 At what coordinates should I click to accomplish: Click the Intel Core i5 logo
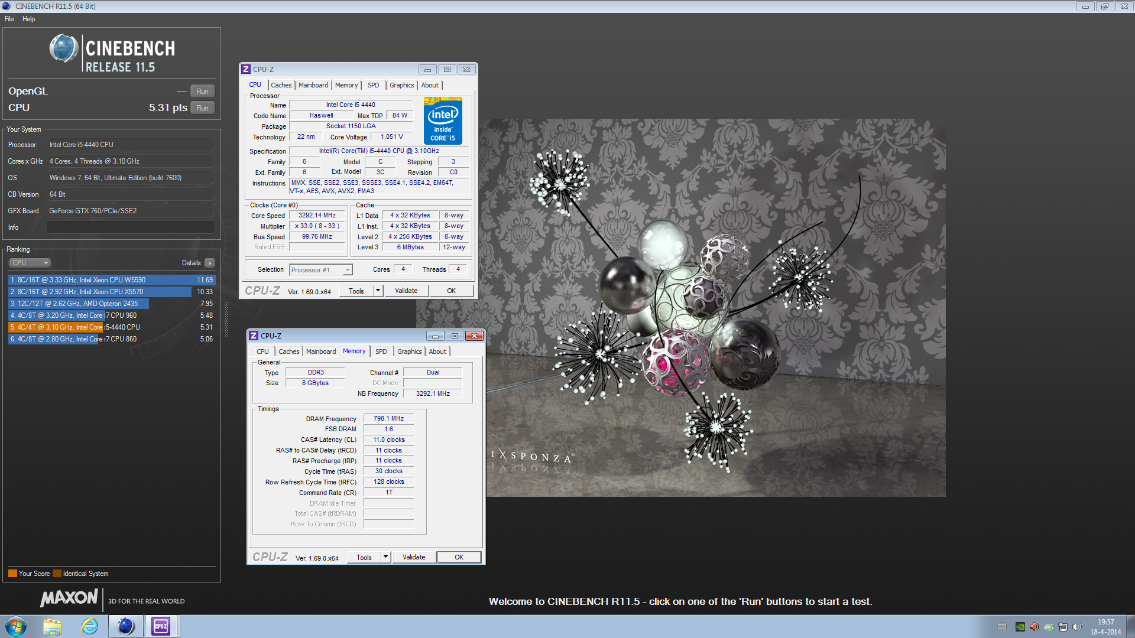443,121
